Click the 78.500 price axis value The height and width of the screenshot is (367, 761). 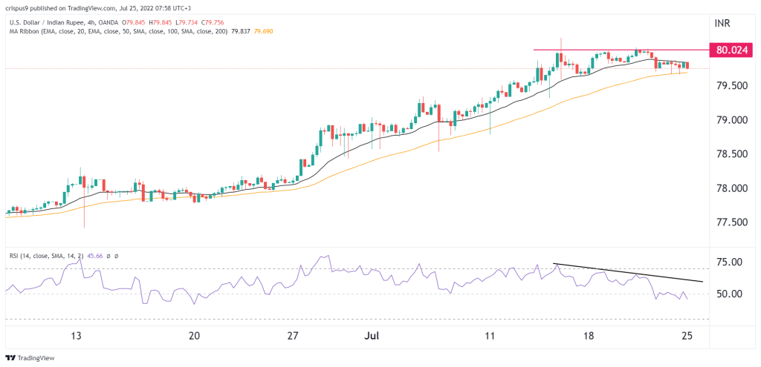(x=733, y=154)
